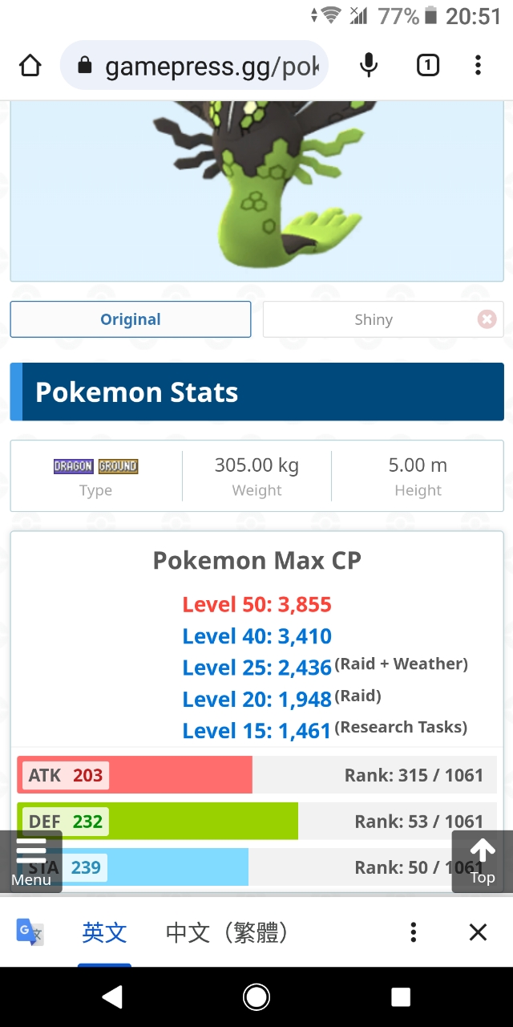
Task: Tap the Google Translate icon
Action: pyautogui.click(x=30, y=932)
